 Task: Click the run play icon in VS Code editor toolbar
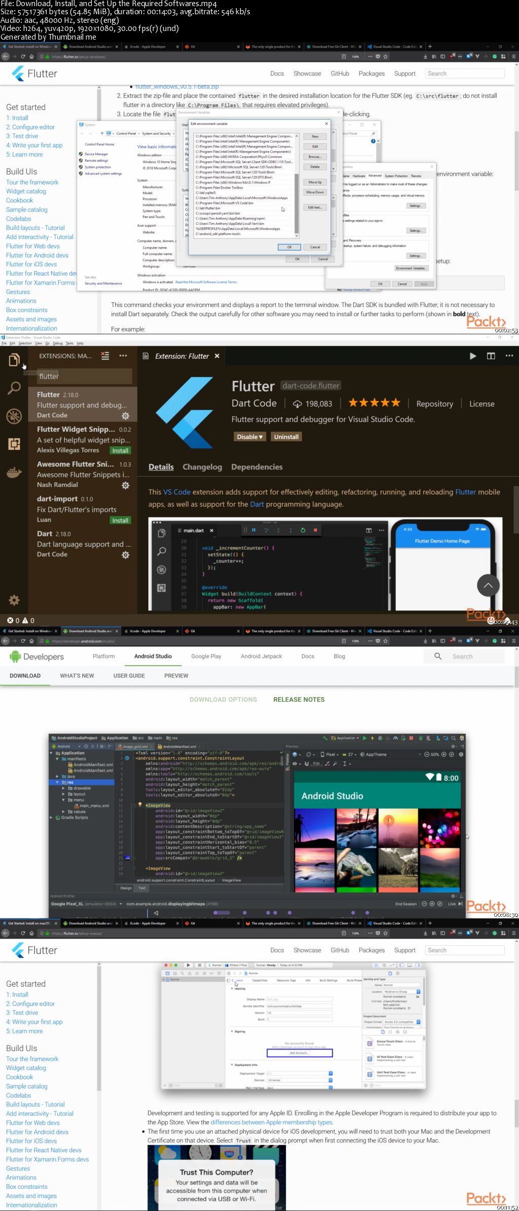point(472,356)
